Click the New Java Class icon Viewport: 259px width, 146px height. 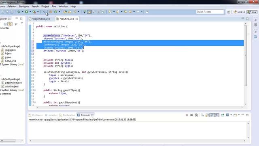point(56,12)
